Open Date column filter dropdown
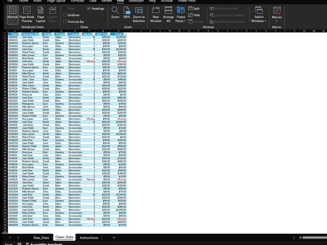The height and width of the screenshot is (245, 327). (x=20, y=34)
